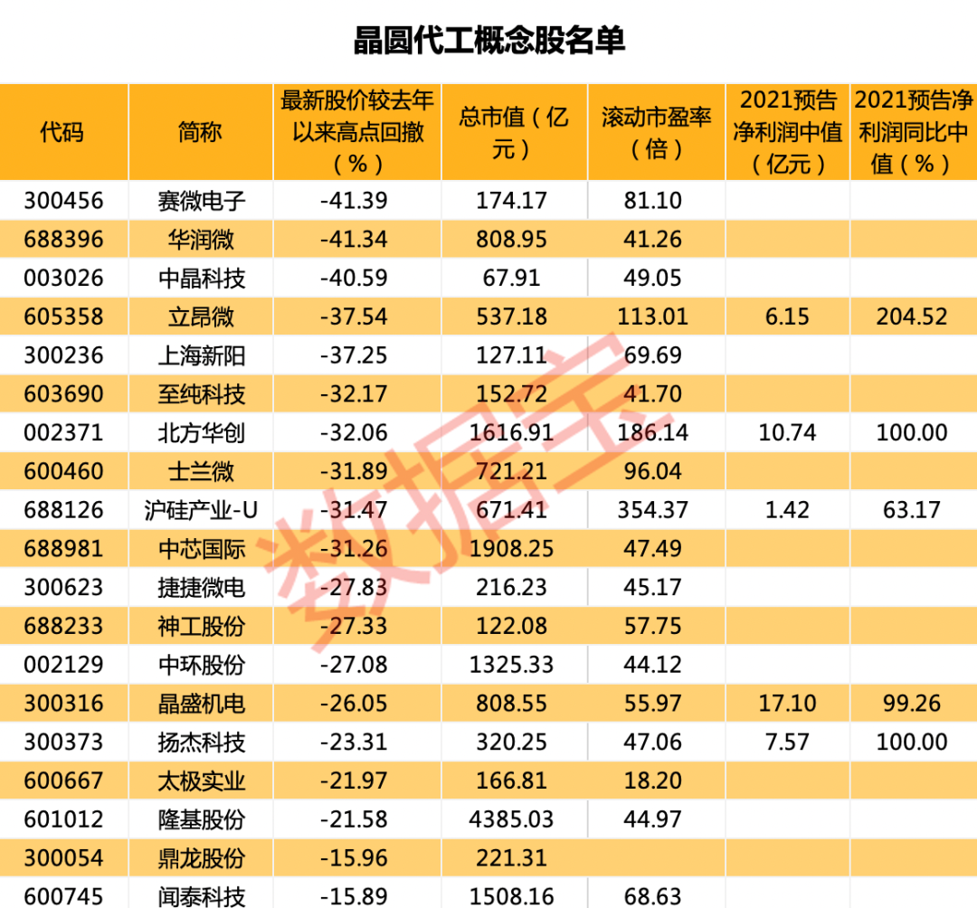Click the 滚动市盈率（倍） header cell

(x=656, y=132)
